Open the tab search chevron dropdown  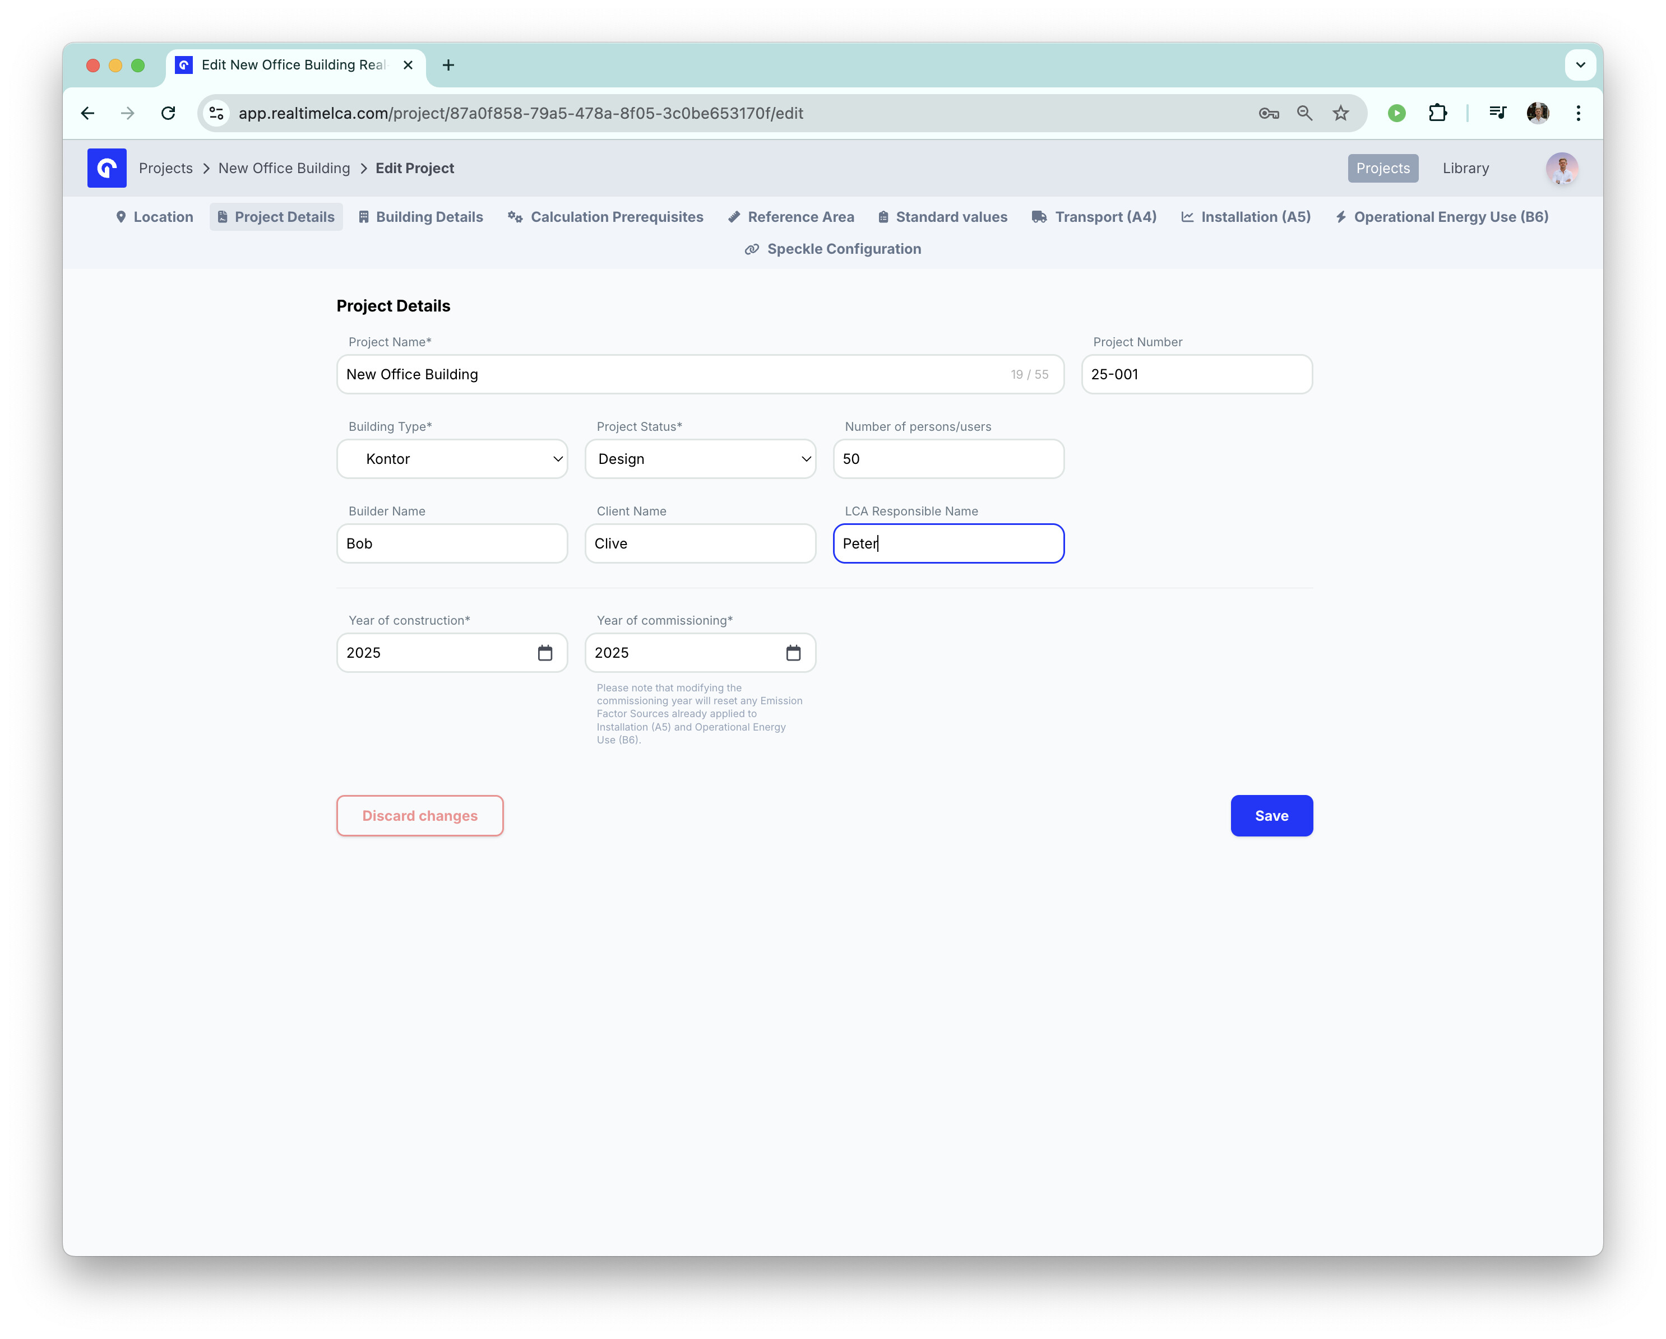(x=1580, y=65)
